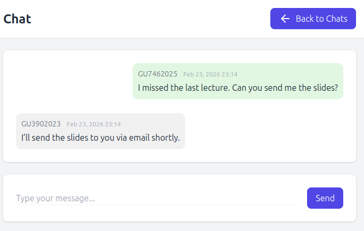Click the timestamp on the green message
Screen dimensions: 364x231
pyautogui.click(x=210, y=74)
